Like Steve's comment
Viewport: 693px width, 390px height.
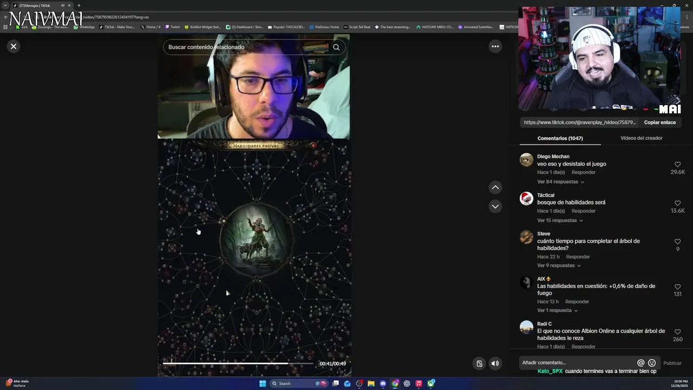coord(677,242)
